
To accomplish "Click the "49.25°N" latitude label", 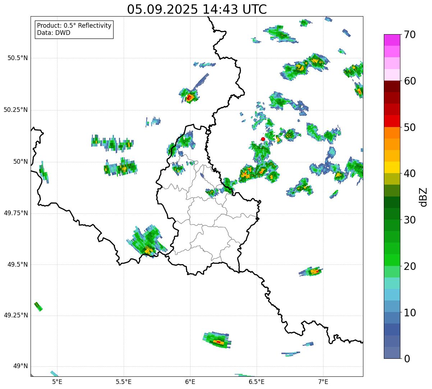I will point(16,315).
